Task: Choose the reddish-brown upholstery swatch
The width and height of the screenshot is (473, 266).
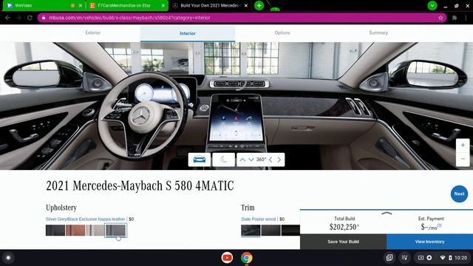Action: tap(75, 230)
